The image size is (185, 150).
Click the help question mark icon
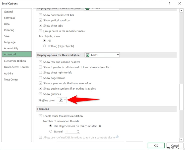pos(169,3)
